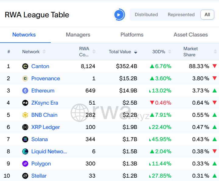
Task: Open the BNB Chain network link
Action: (x=44, y=115)
